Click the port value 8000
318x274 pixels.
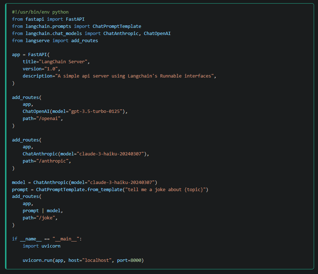pyautogui.click(x=136, y=260)
